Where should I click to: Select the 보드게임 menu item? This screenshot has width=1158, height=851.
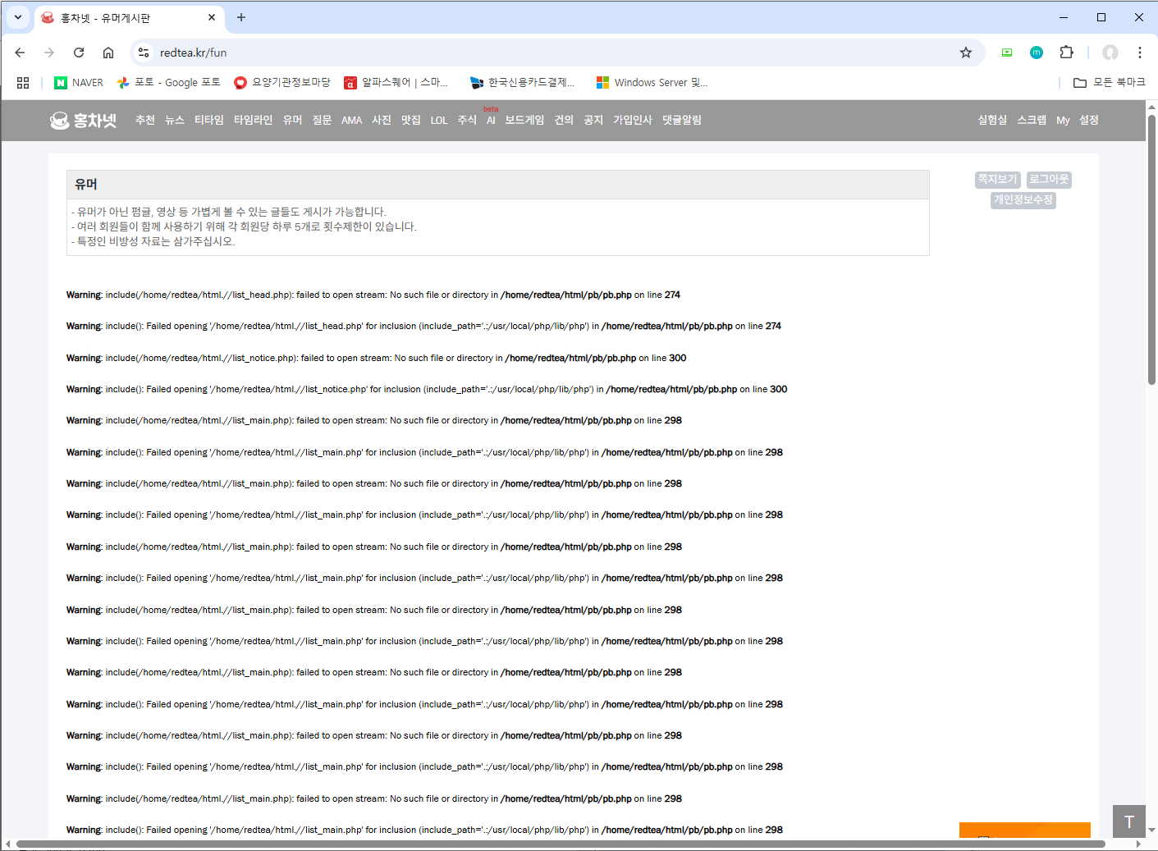pyautogui.click(x=524, y=121)
